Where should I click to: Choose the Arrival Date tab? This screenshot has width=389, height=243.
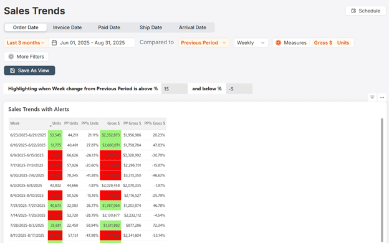pyautogui.click(x=193, y=27)
